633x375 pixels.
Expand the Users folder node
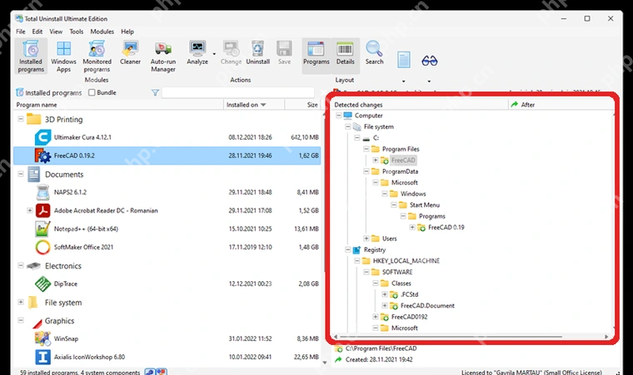(x=366, y=239)
